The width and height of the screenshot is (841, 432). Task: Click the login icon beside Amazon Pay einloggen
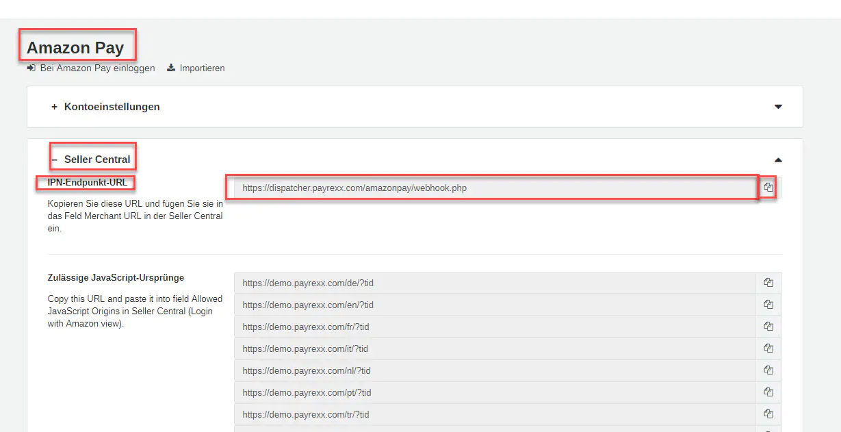click(x=31, y=68)
